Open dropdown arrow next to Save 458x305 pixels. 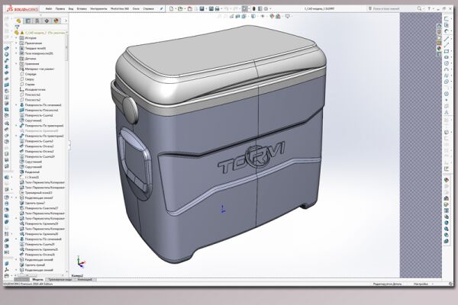[x=205, y=9]
